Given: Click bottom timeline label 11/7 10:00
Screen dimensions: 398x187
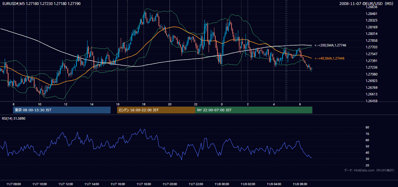Looking at the screenshot, I should point(40,184).
